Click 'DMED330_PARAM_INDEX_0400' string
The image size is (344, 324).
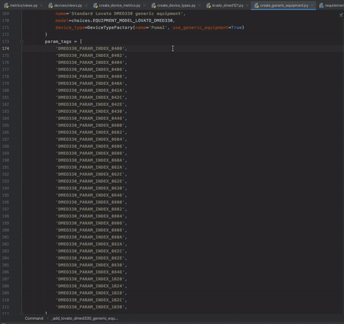pos(90,49)
